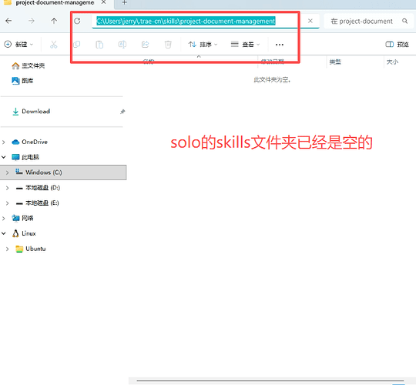Click the Rename toolbar icon
The width and height of the screenshot is (416, 385).
tap(122, 45)
